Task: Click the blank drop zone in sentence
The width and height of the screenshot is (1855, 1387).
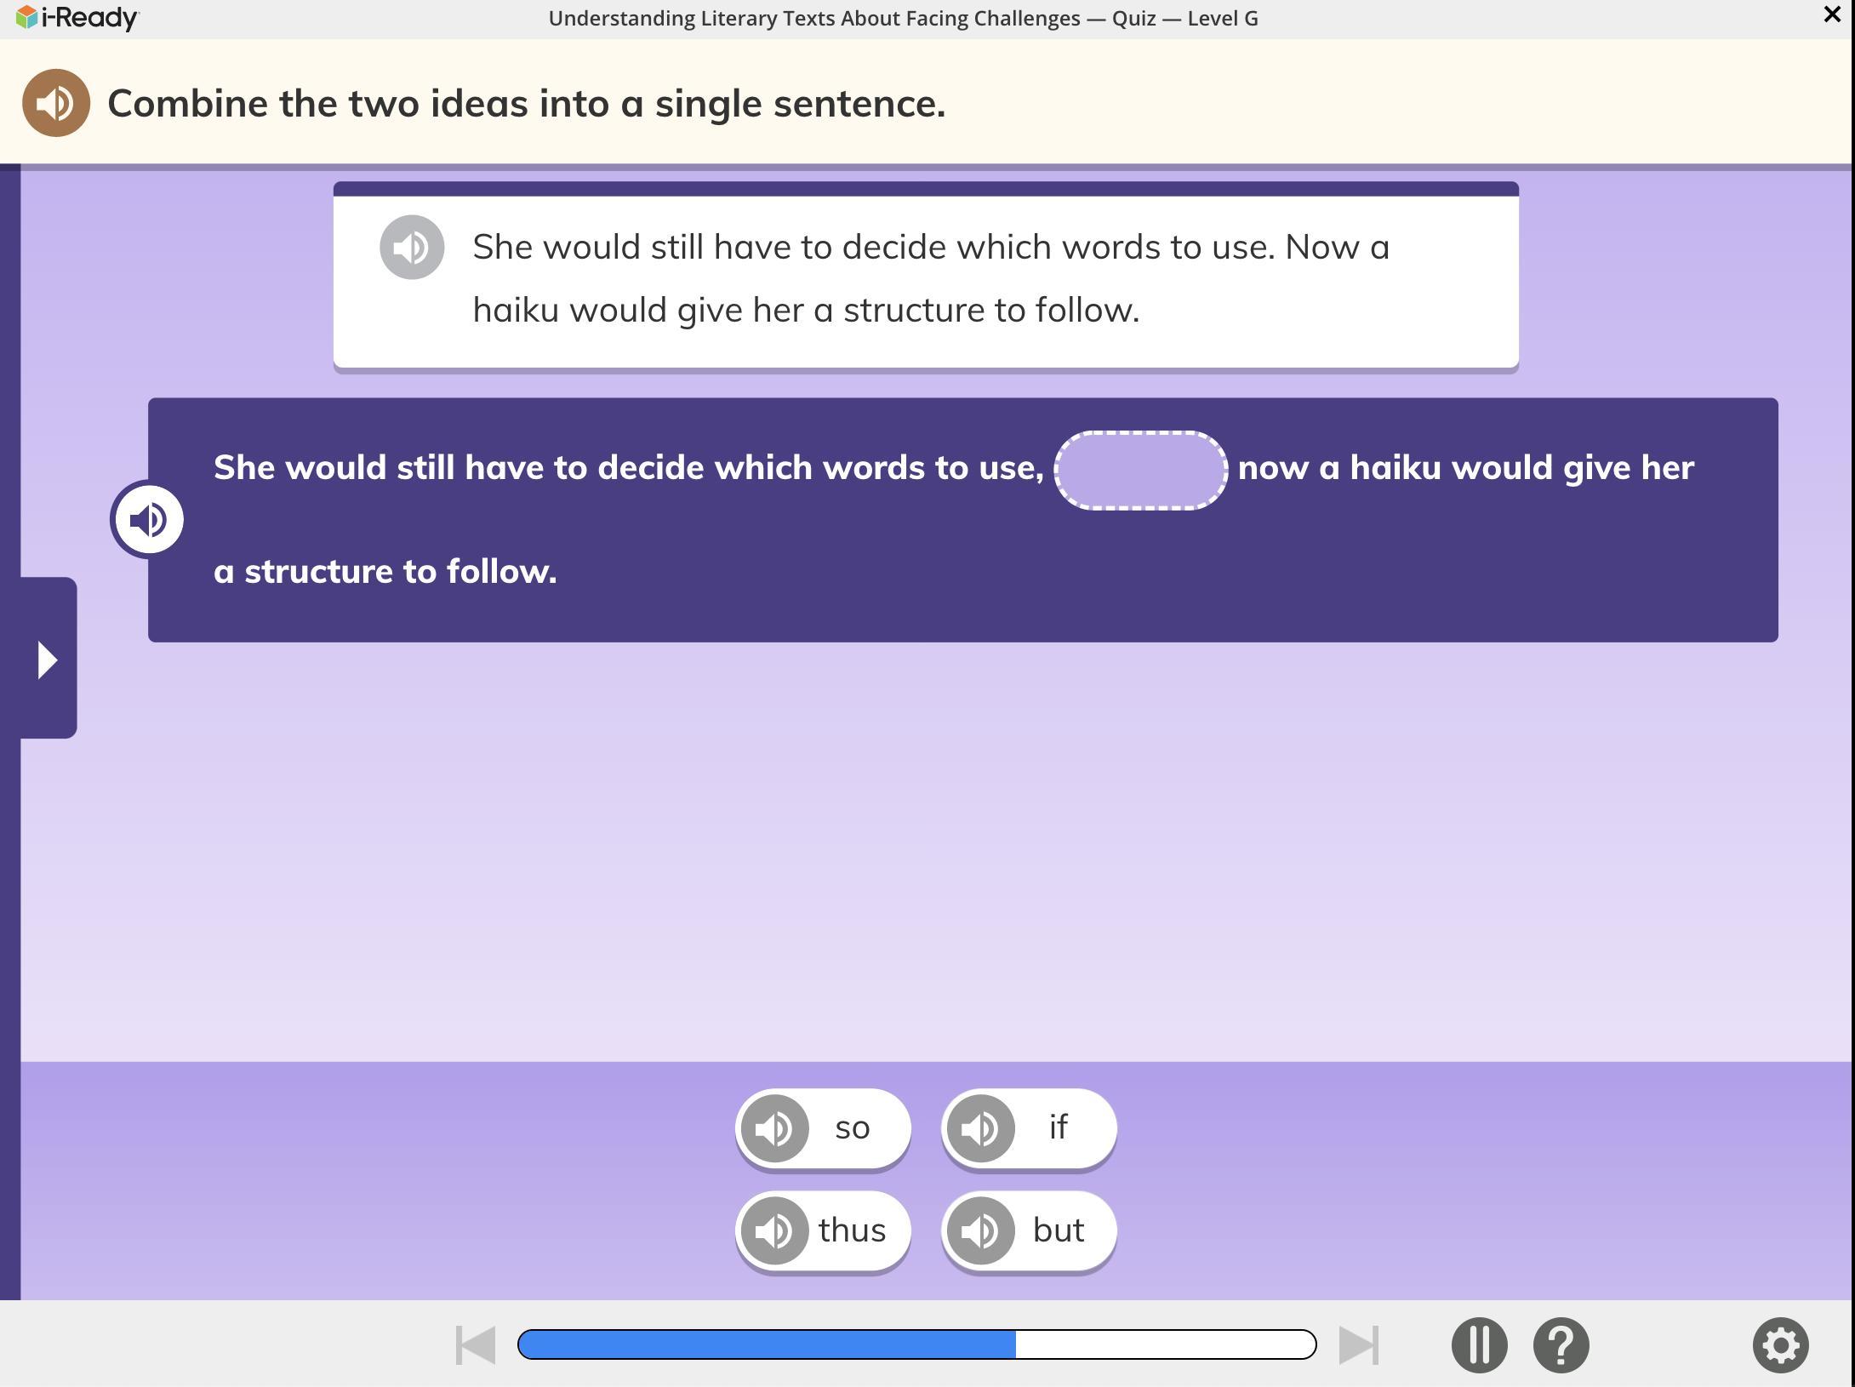Action: coord(1140,470)
